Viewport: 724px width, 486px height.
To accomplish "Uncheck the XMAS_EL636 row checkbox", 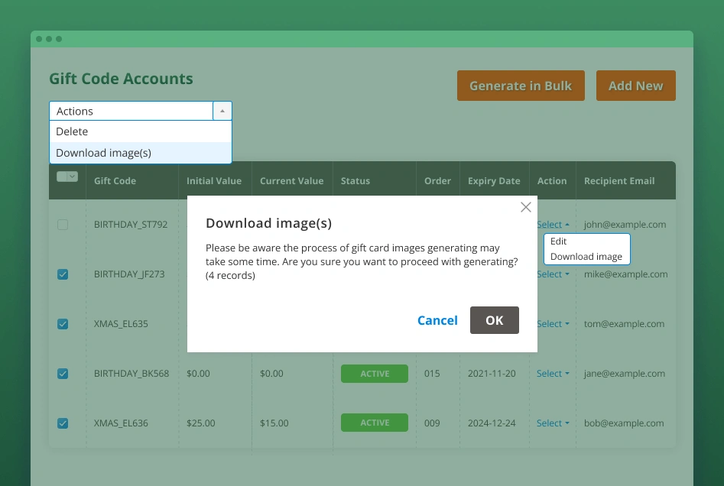I will click(x=63, y=423).
